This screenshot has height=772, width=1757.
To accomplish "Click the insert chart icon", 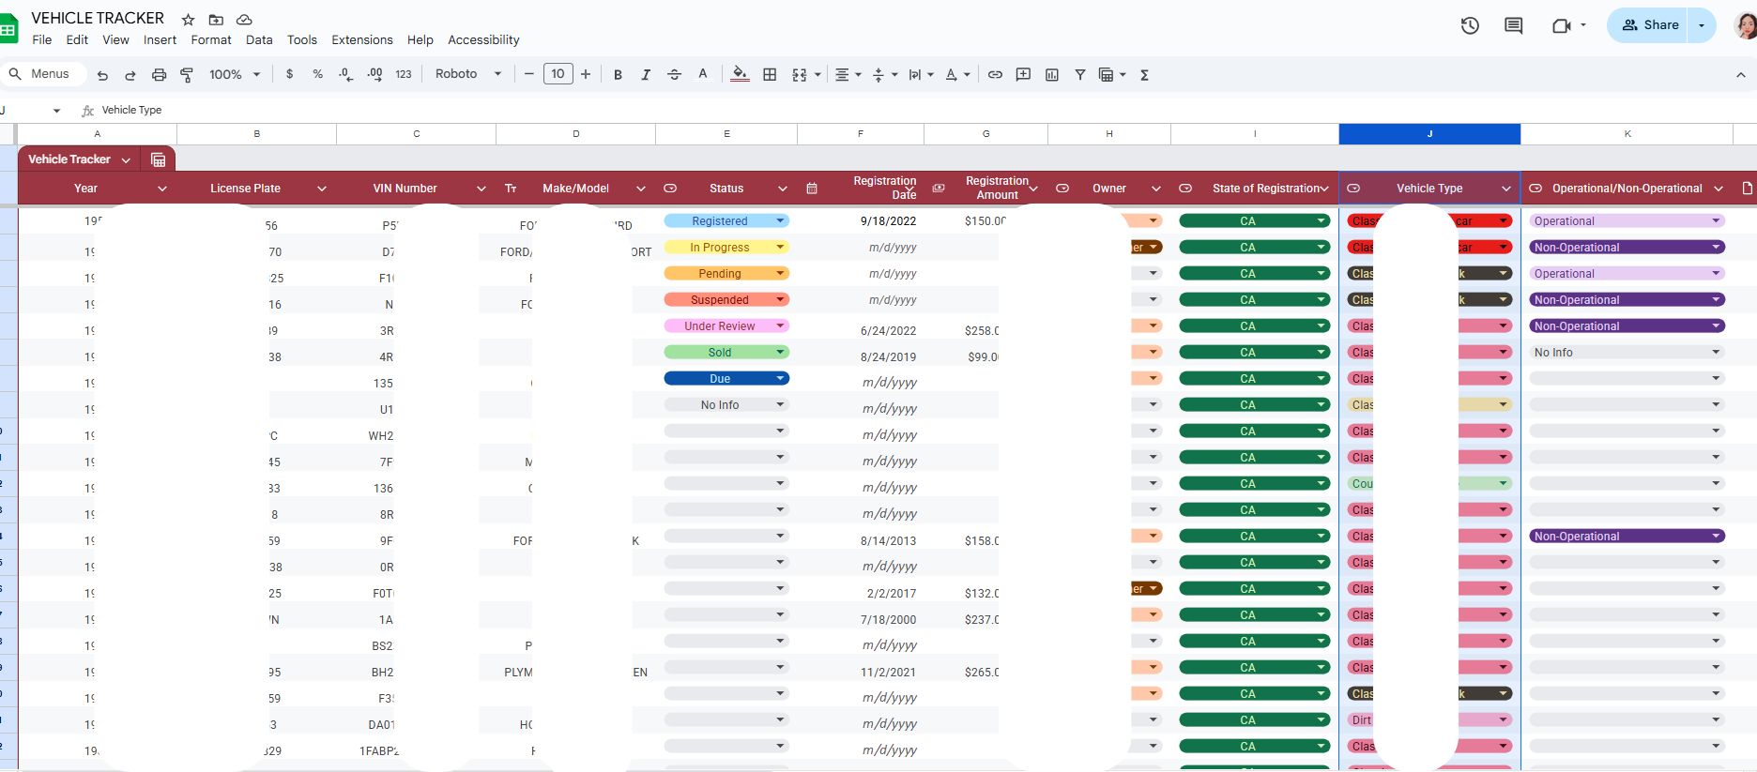I will click(x=1051, y=74).
